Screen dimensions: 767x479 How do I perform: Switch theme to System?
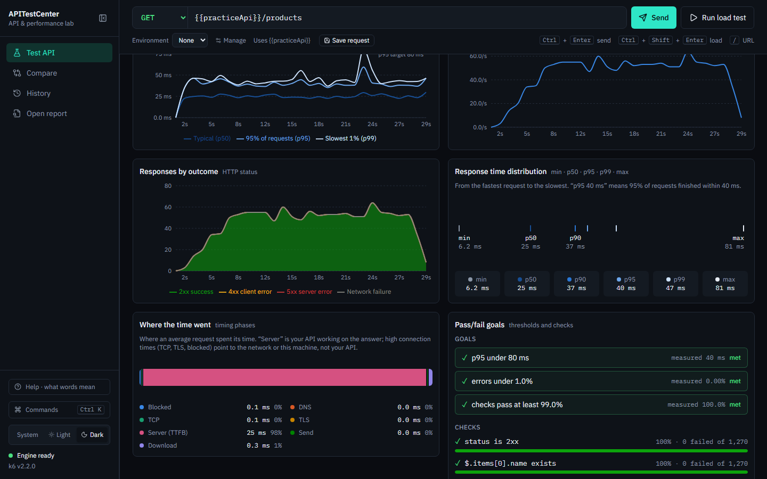click(x=28, y=435)
